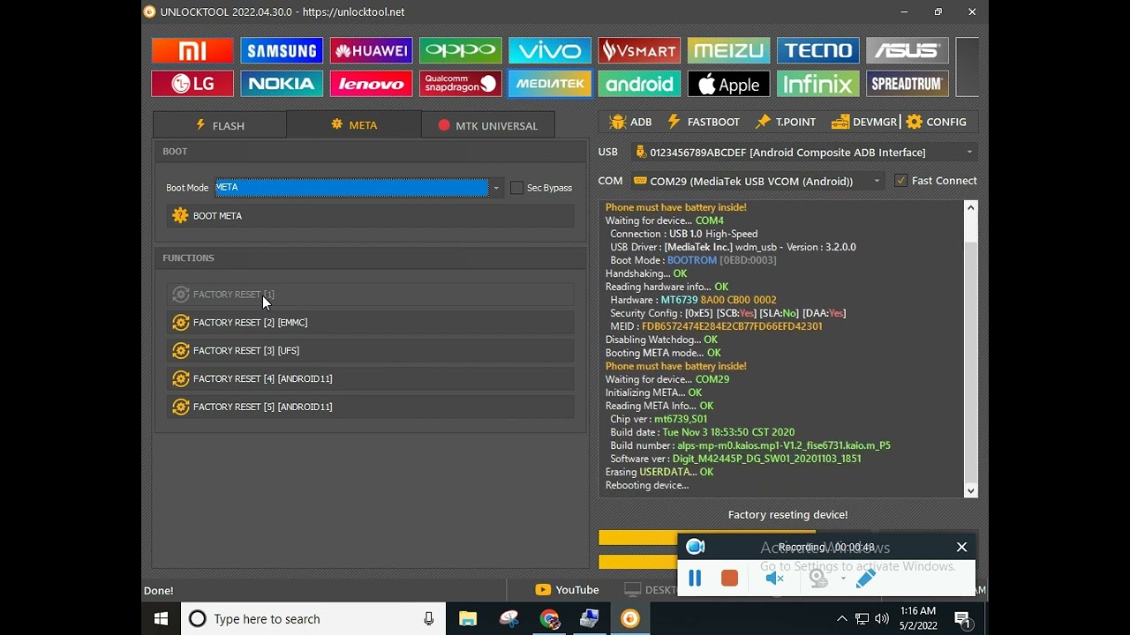The height and width of the screenshot is (635, 1130).
Task: Pick the Nokia brand tile
Action: [282, 84]
